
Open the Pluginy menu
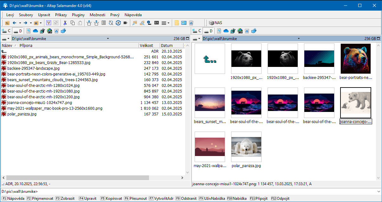tap(78, 15)
